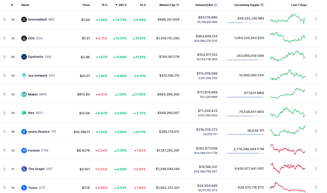Click ImmutableX circulating supply progress bar
This screenshot has height=193, width=327.
tap(245, 23)
